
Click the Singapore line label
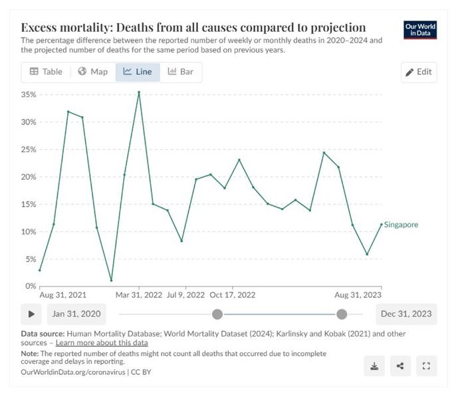click(x=401, y=225)
